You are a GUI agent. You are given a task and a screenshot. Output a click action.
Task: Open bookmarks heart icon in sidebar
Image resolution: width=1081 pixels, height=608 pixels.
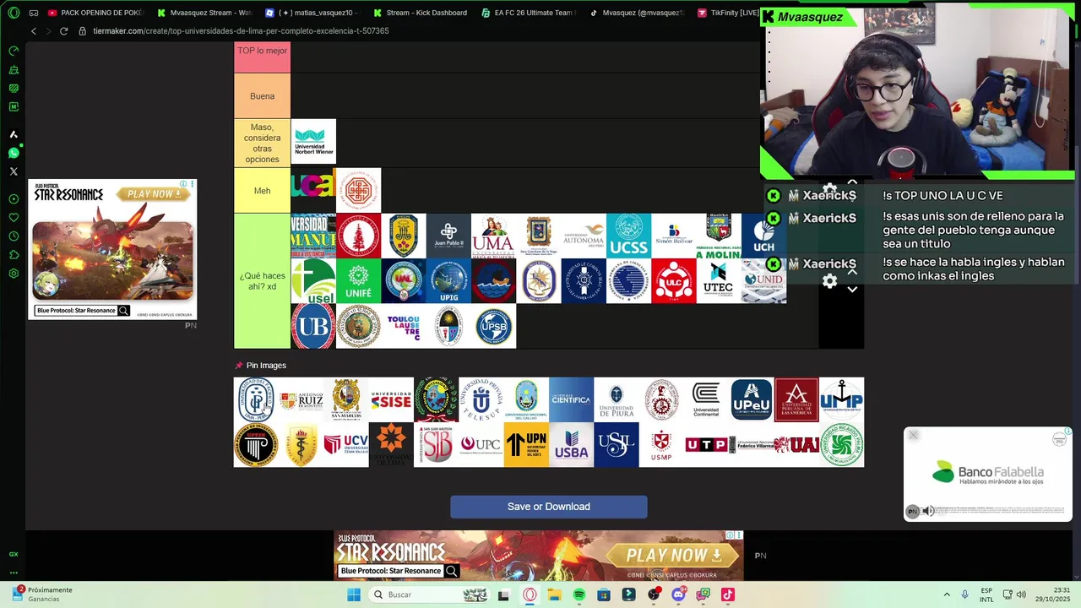14,218
